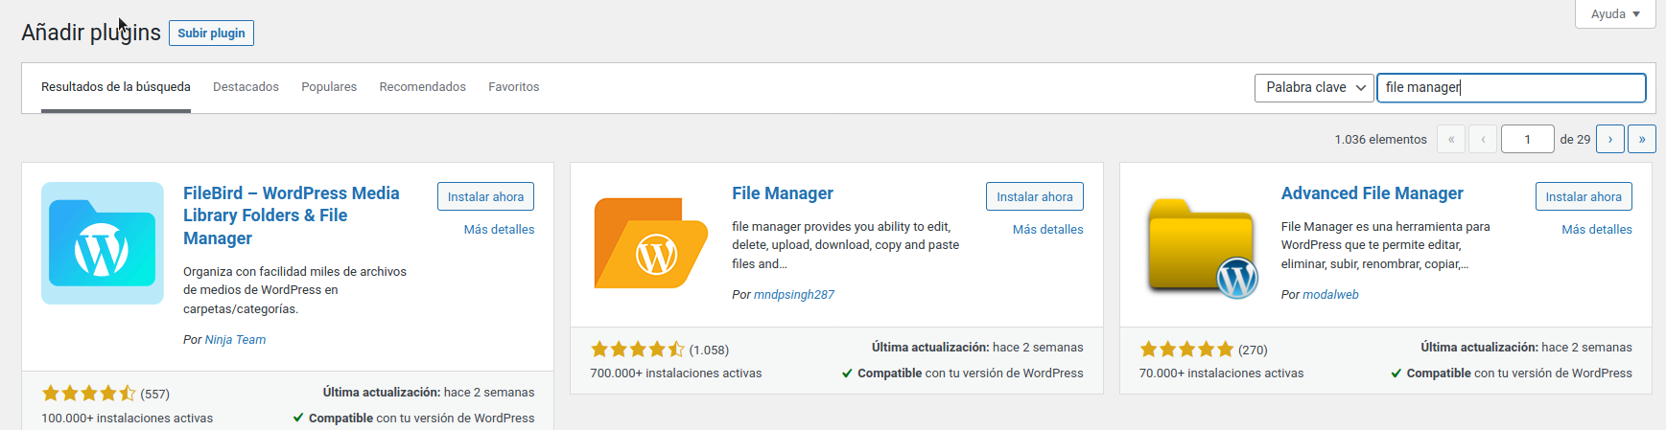Open the Advanced File Manager title link

pos(1373,193)
